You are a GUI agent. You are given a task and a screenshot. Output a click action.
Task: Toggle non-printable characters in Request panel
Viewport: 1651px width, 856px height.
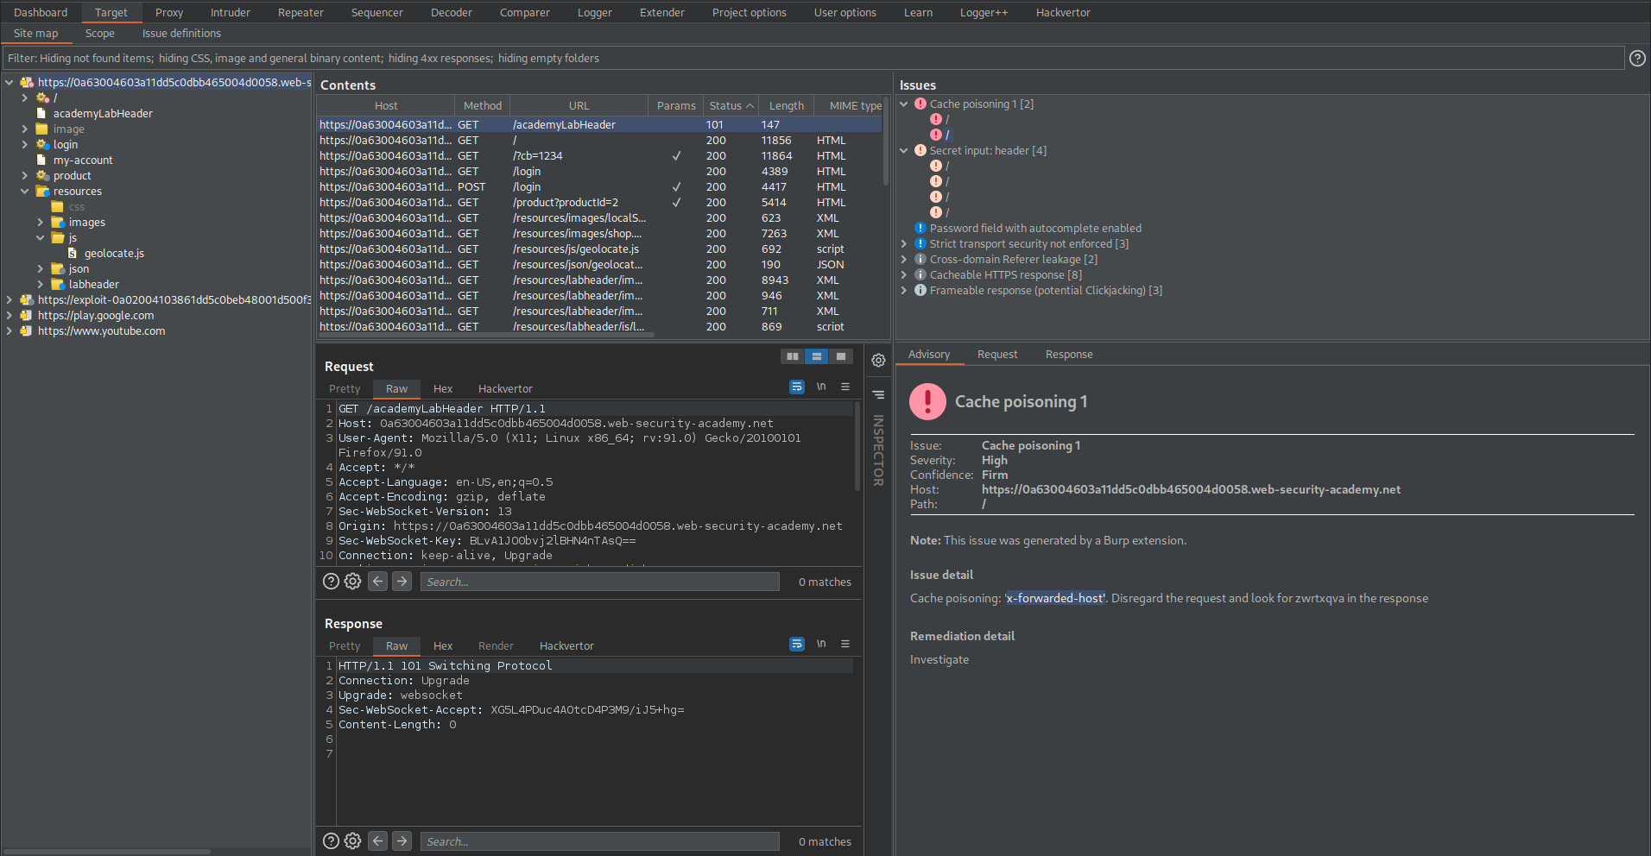(821, 387)
